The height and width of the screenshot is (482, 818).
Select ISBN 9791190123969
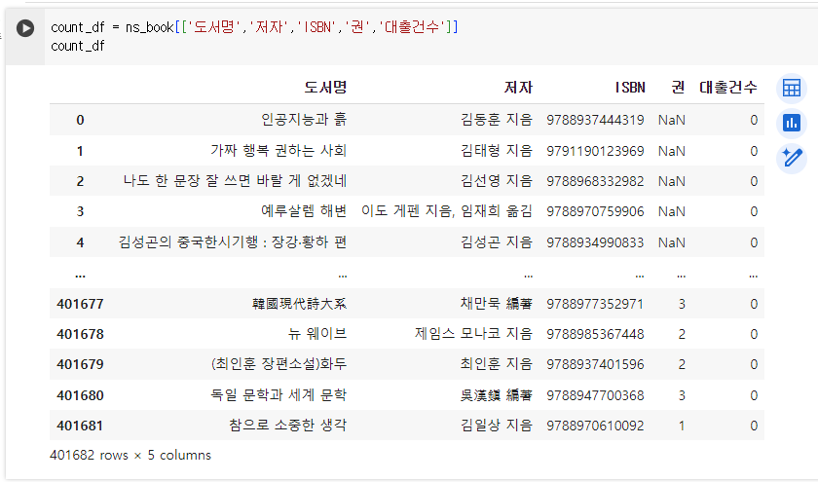pos(595,151)
